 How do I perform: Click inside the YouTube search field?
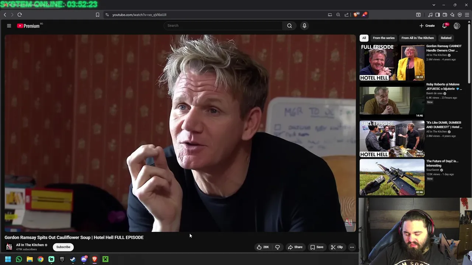[223, 26]
